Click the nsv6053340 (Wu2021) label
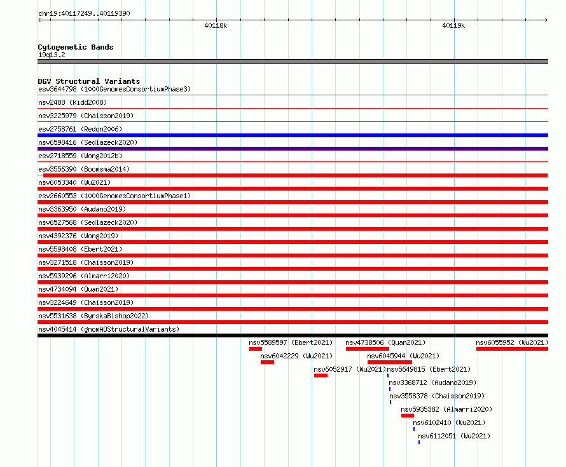The width and height of the screenshot is (566, 467). click(74, 182)
